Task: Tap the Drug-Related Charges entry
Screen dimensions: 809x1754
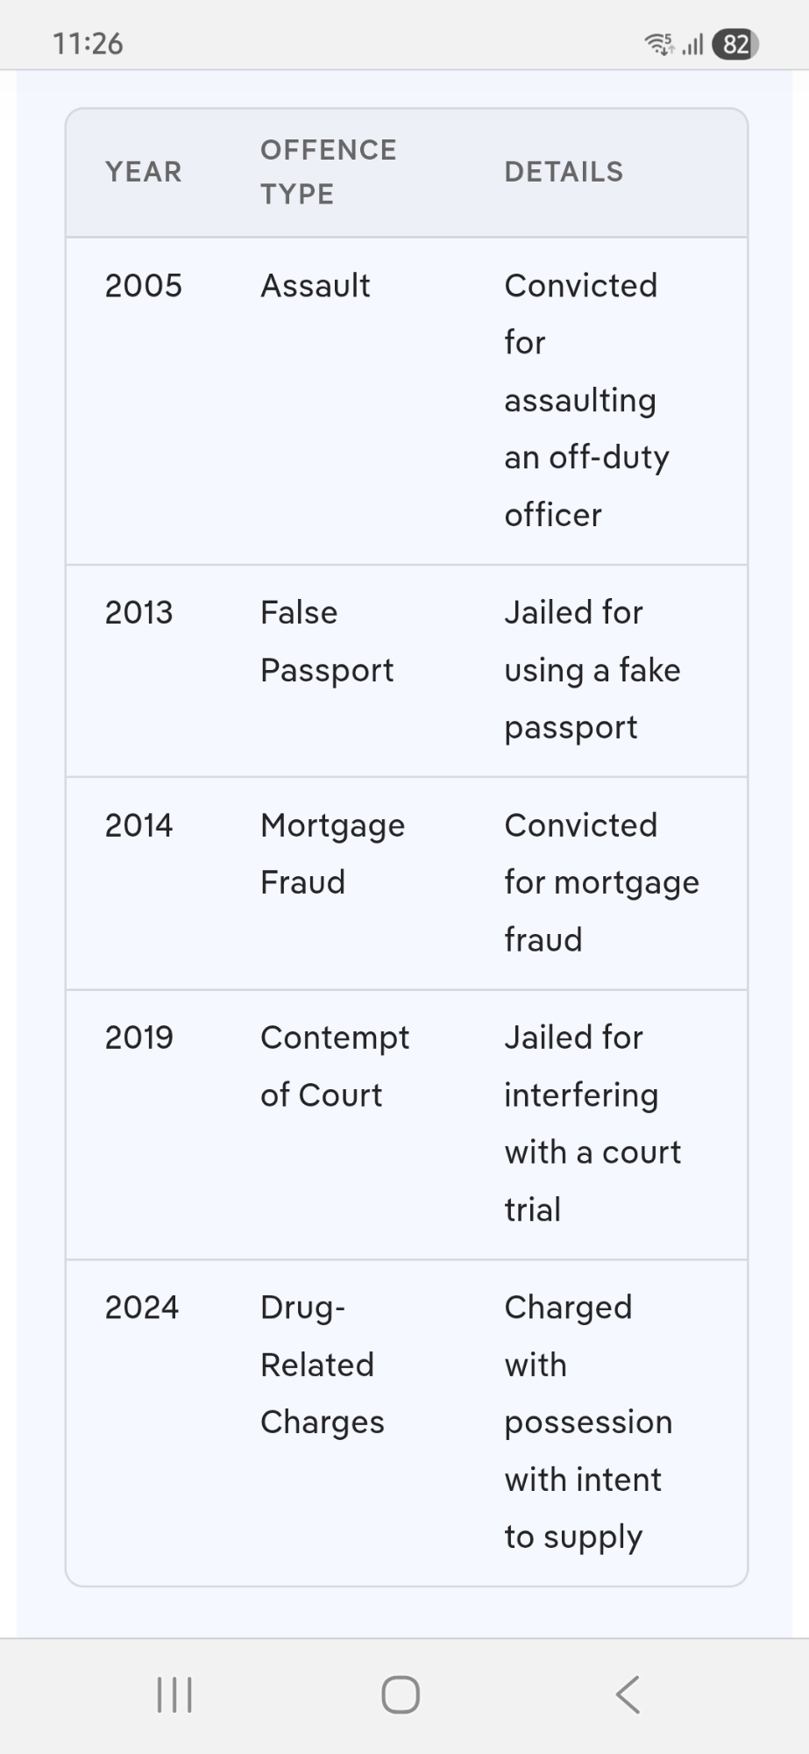Action: coord(322,1365)
